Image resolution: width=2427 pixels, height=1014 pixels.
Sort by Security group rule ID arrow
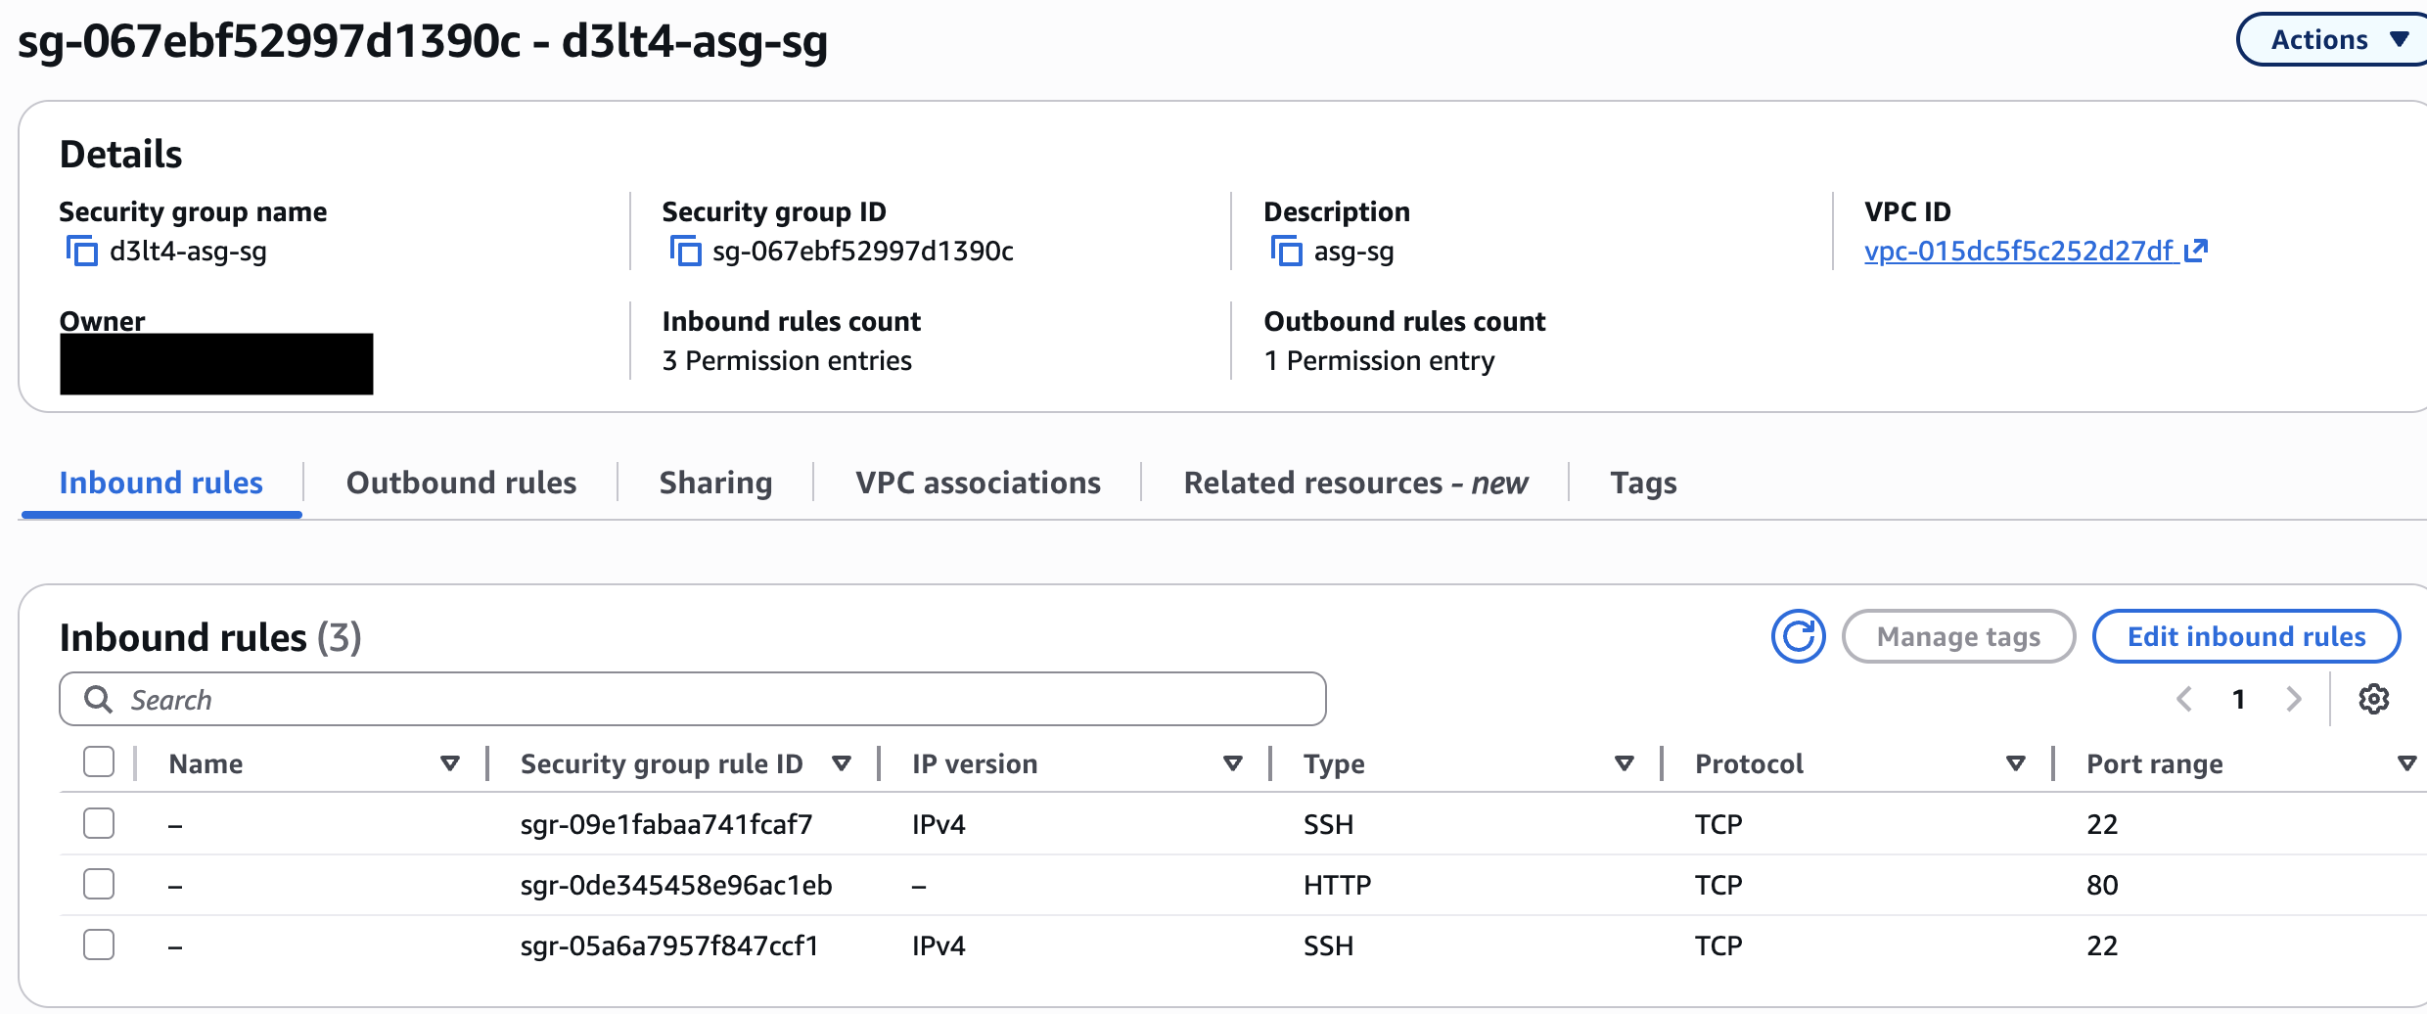click(841, 763)
